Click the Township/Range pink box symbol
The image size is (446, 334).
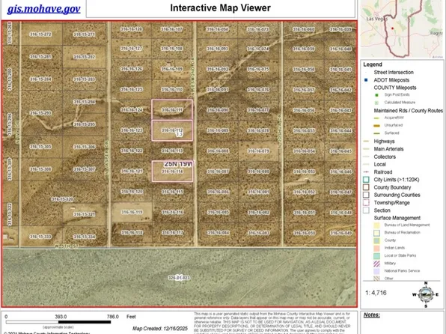[366, 203]
